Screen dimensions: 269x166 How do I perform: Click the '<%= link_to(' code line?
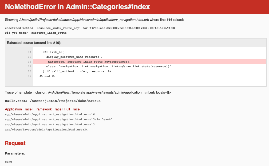53,52
